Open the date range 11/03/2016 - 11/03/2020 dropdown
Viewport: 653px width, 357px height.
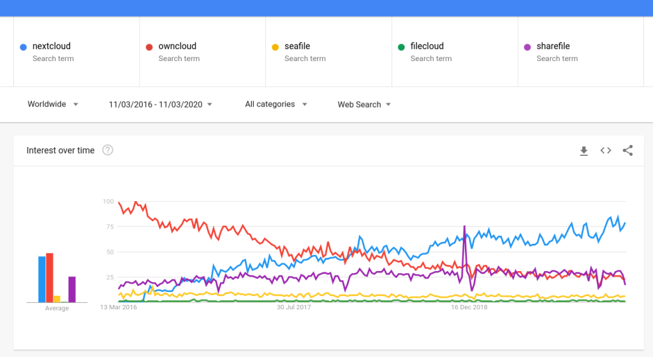tap(160, 105)
